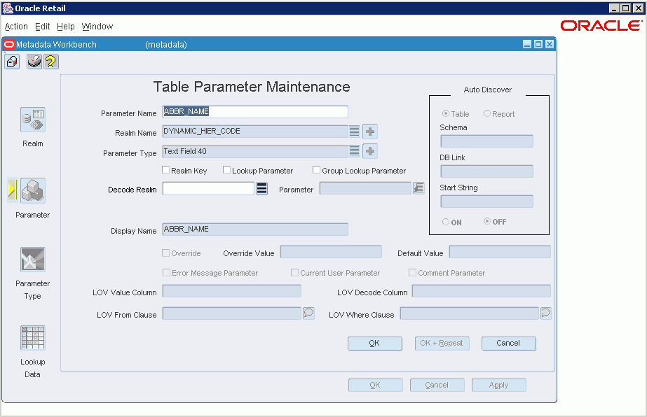Image resolution: width=647 pixels, height=417 pixels.
Task: Click the print toolbar icon
Action: click(34, 62)
